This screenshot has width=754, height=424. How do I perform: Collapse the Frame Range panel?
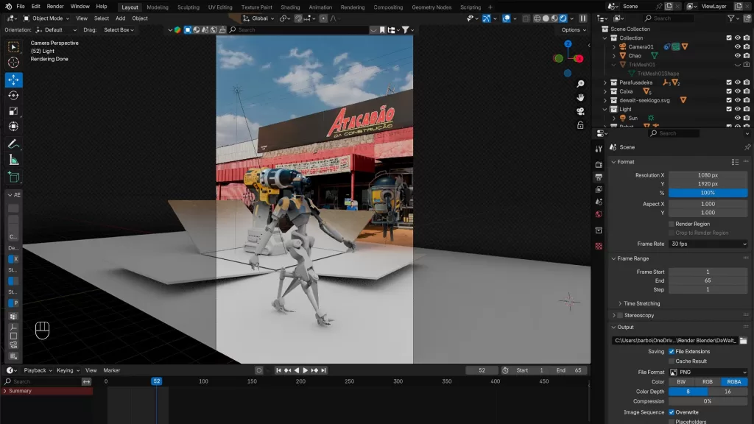(x=633, y=258)
